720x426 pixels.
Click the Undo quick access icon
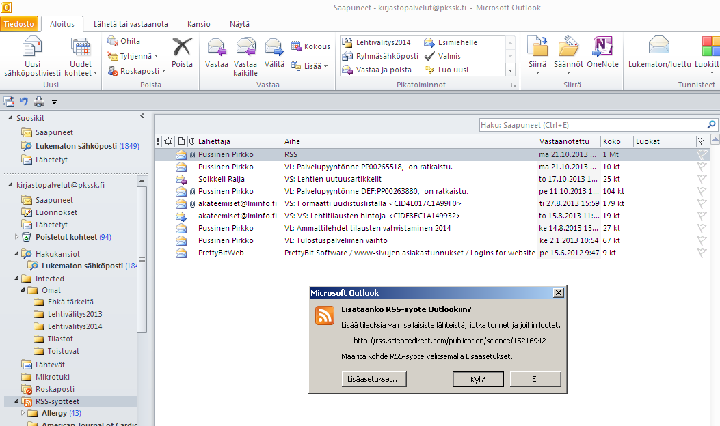tap(24, 102)
